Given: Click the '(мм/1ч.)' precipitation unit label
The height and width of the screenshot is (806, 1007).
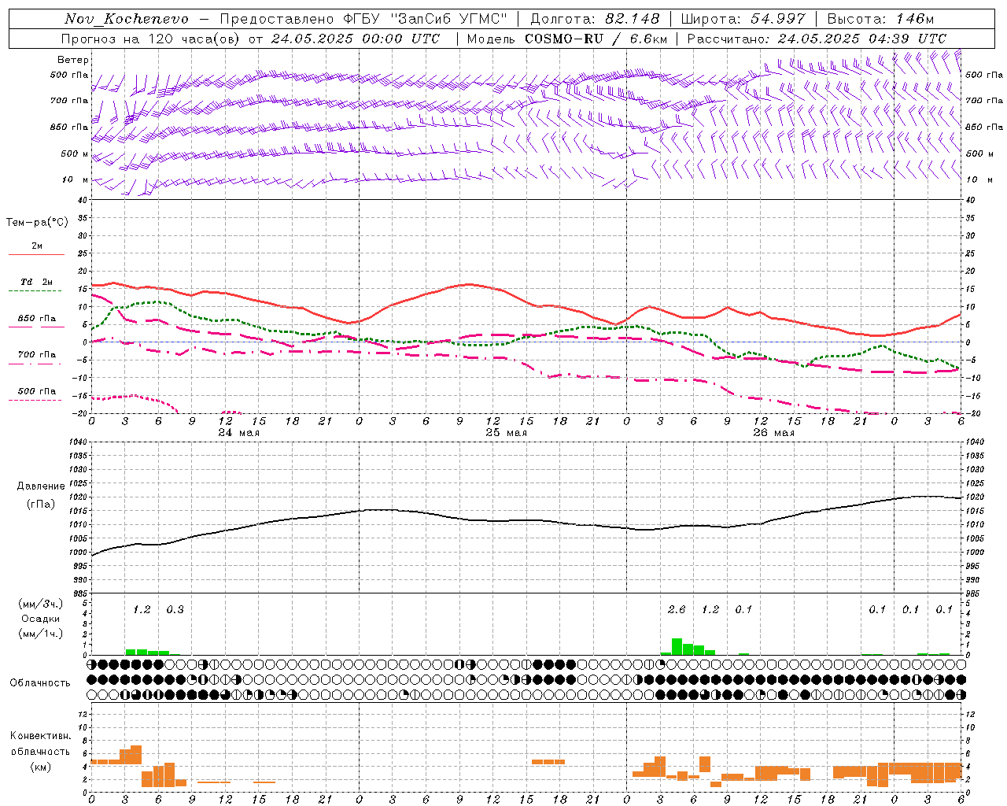Looking at the screenshot, I should 40,634.
